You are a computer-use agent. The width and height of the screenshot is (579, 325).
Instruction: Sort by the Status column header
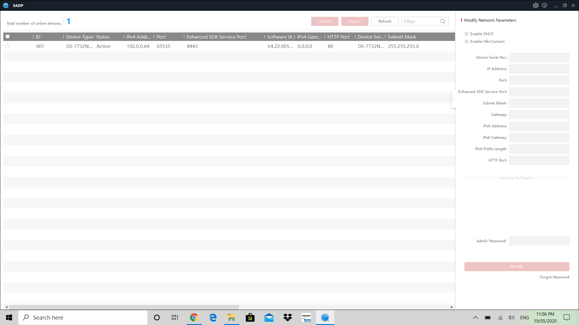click(103, 37)
